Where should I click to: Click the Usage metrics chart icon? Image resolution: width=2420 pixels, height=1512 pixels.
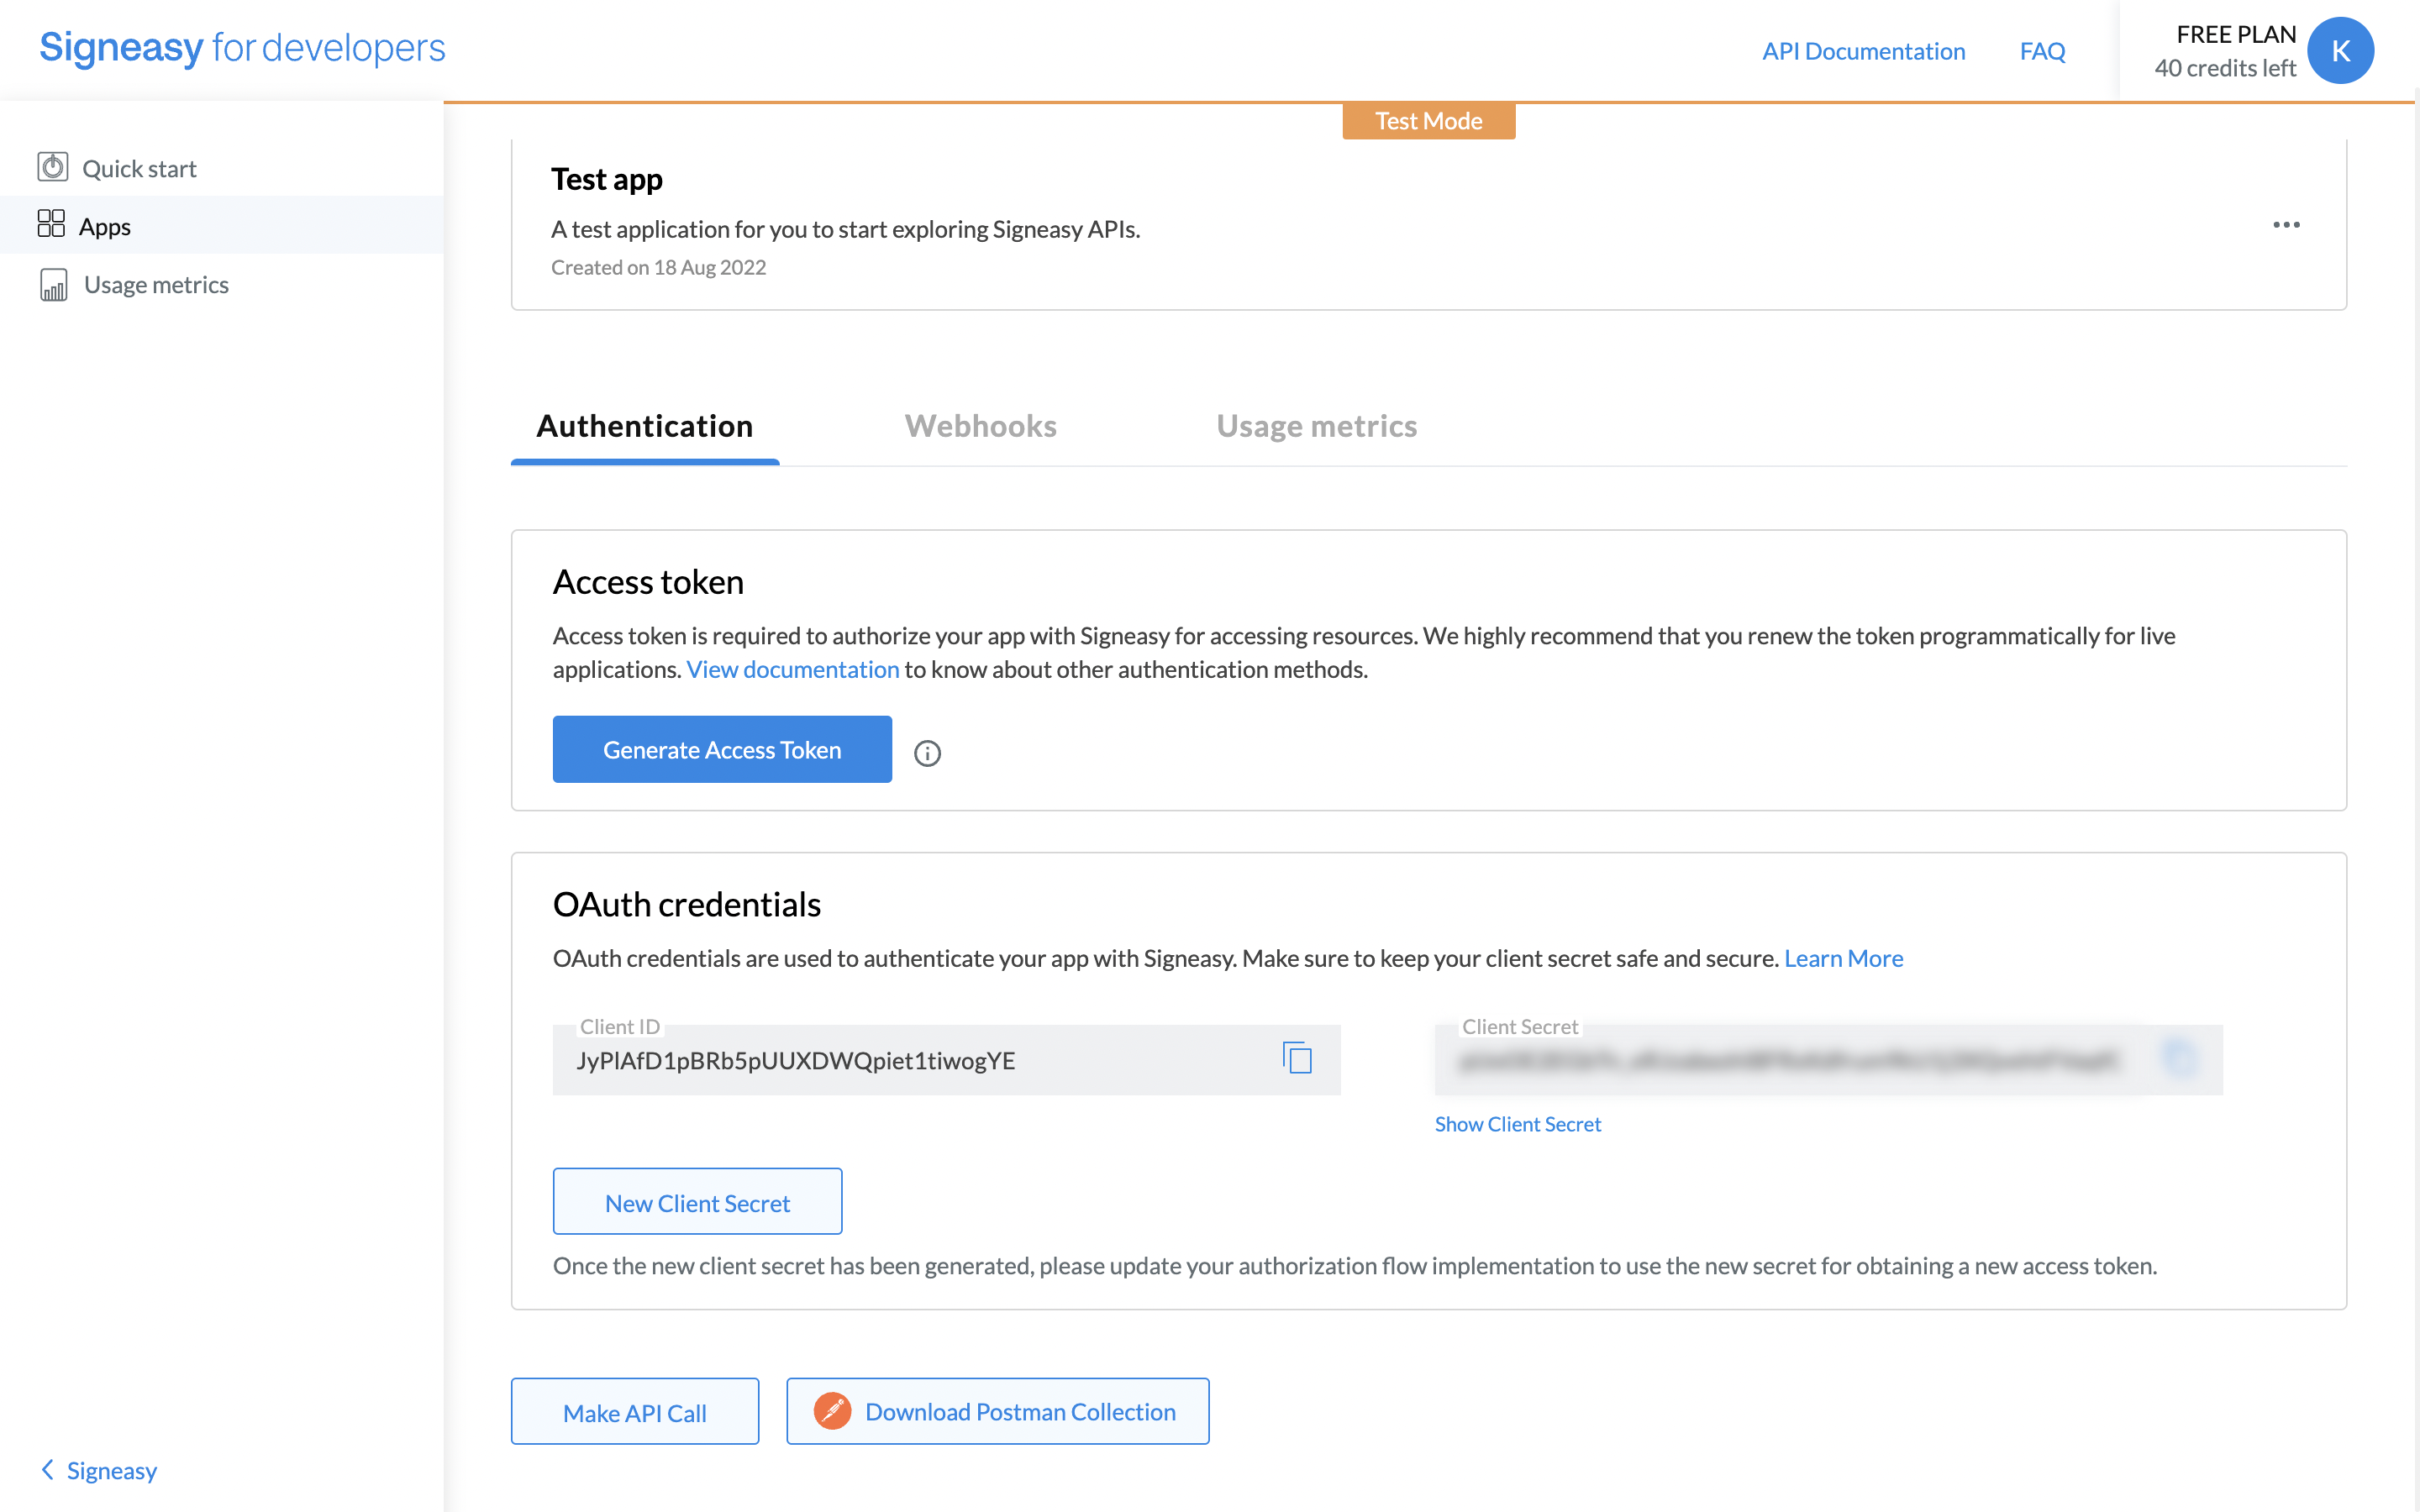point(53,285)
